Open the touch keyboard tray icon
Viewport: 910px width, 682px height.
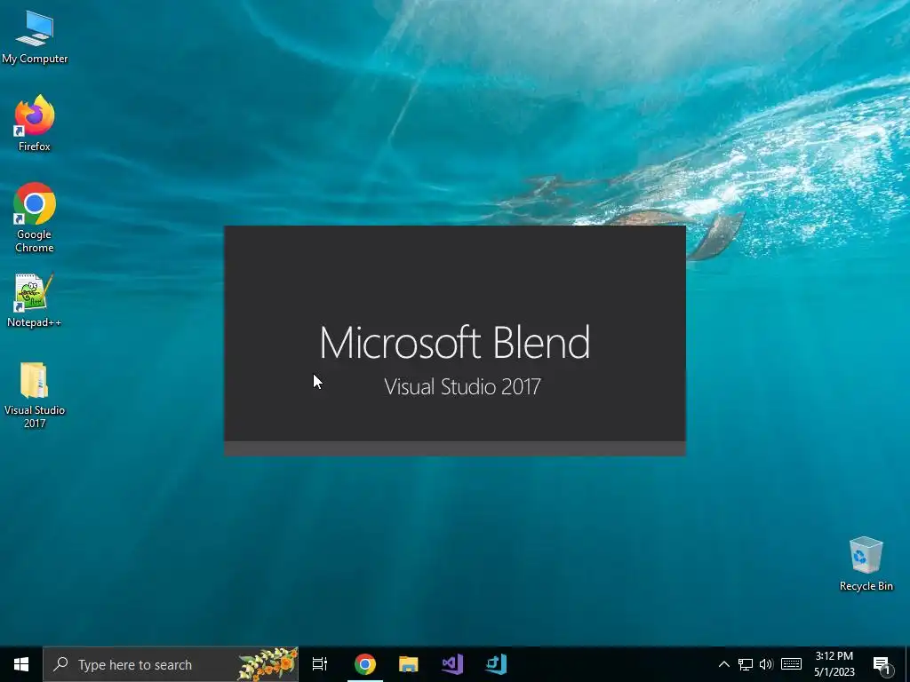click(x=791, y=664)
